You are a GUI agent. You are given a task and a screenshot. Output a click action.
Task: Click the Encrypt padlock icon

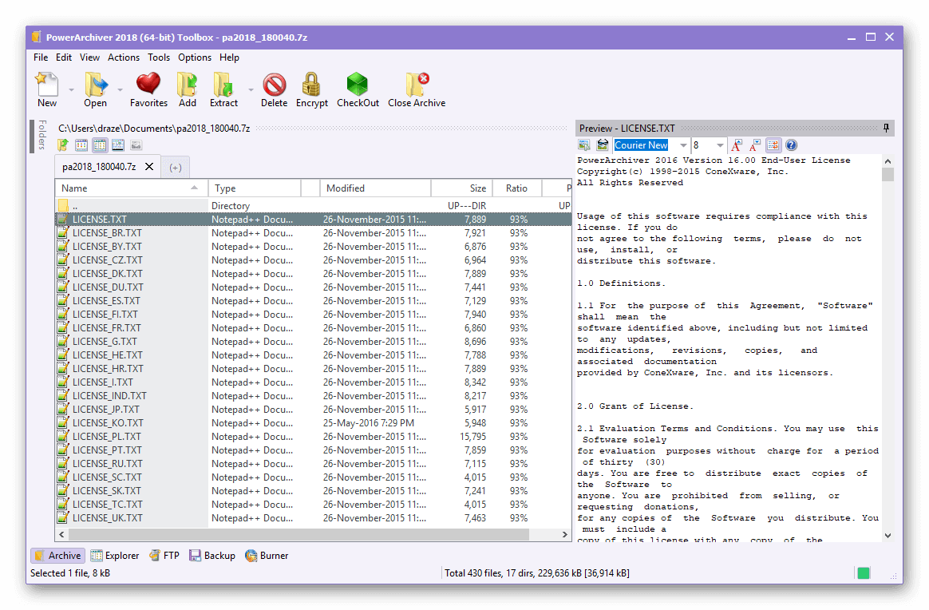click(x=311, y=84)
